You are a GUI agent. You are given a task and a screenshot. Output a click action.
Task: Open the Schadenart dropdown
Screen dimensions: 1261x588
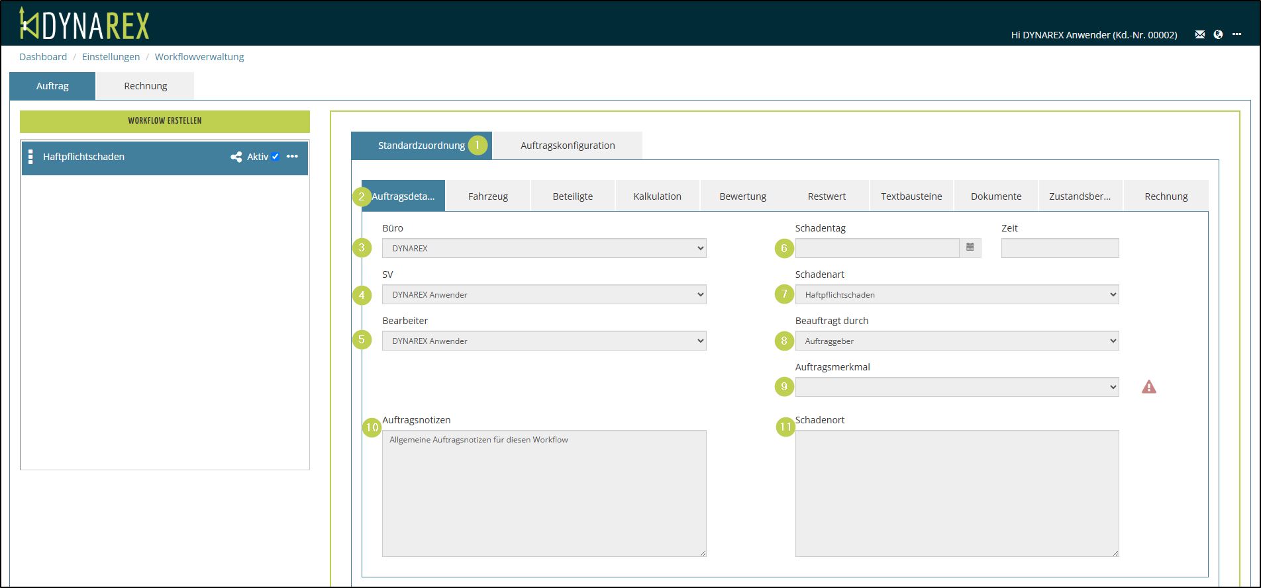[956, 294]
